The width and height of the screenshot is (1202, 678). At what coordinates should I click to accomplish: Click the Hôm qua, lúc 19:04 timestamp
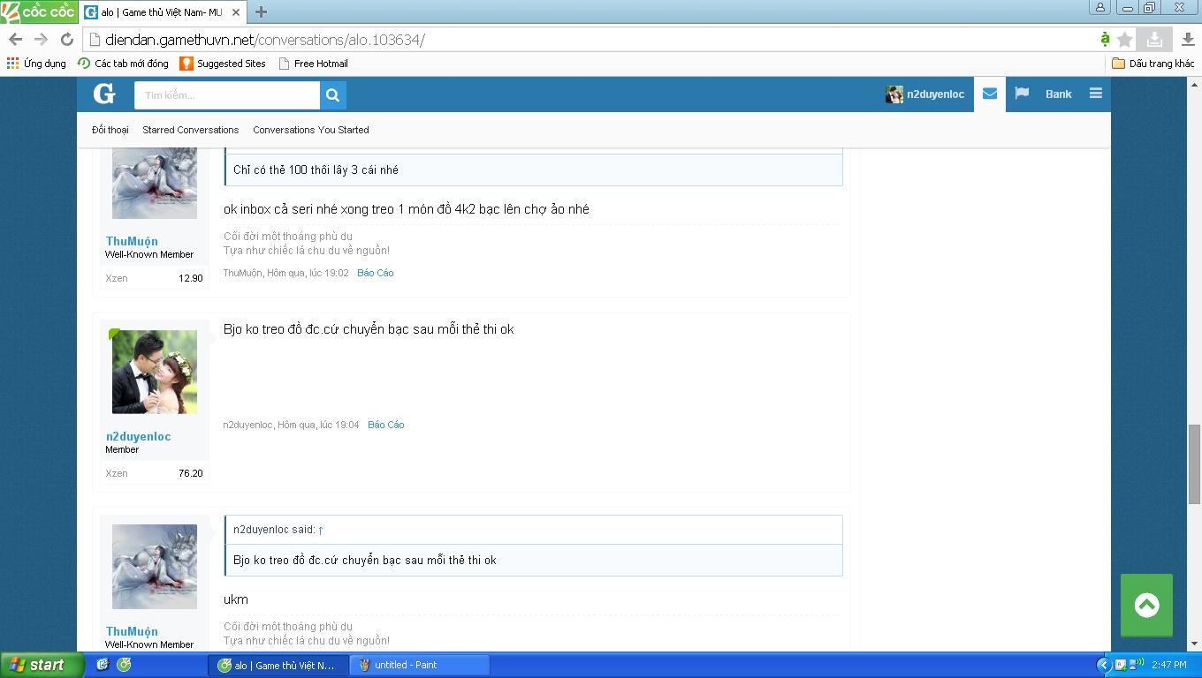coord(318,425)
